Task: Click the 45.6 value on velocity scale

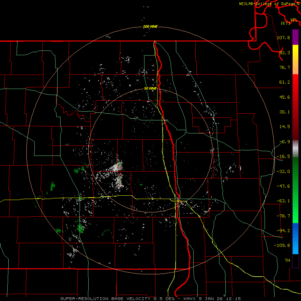Action: (x=285, y=97)
